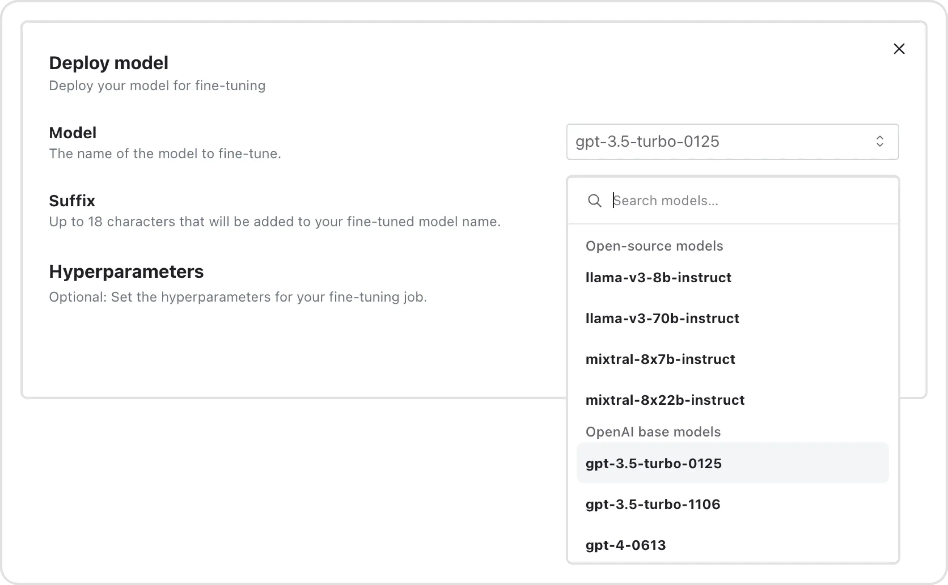The image size is (948, 585).
Task: Select llama-v3-70b-instruct model option
Action: pos(662,319)
